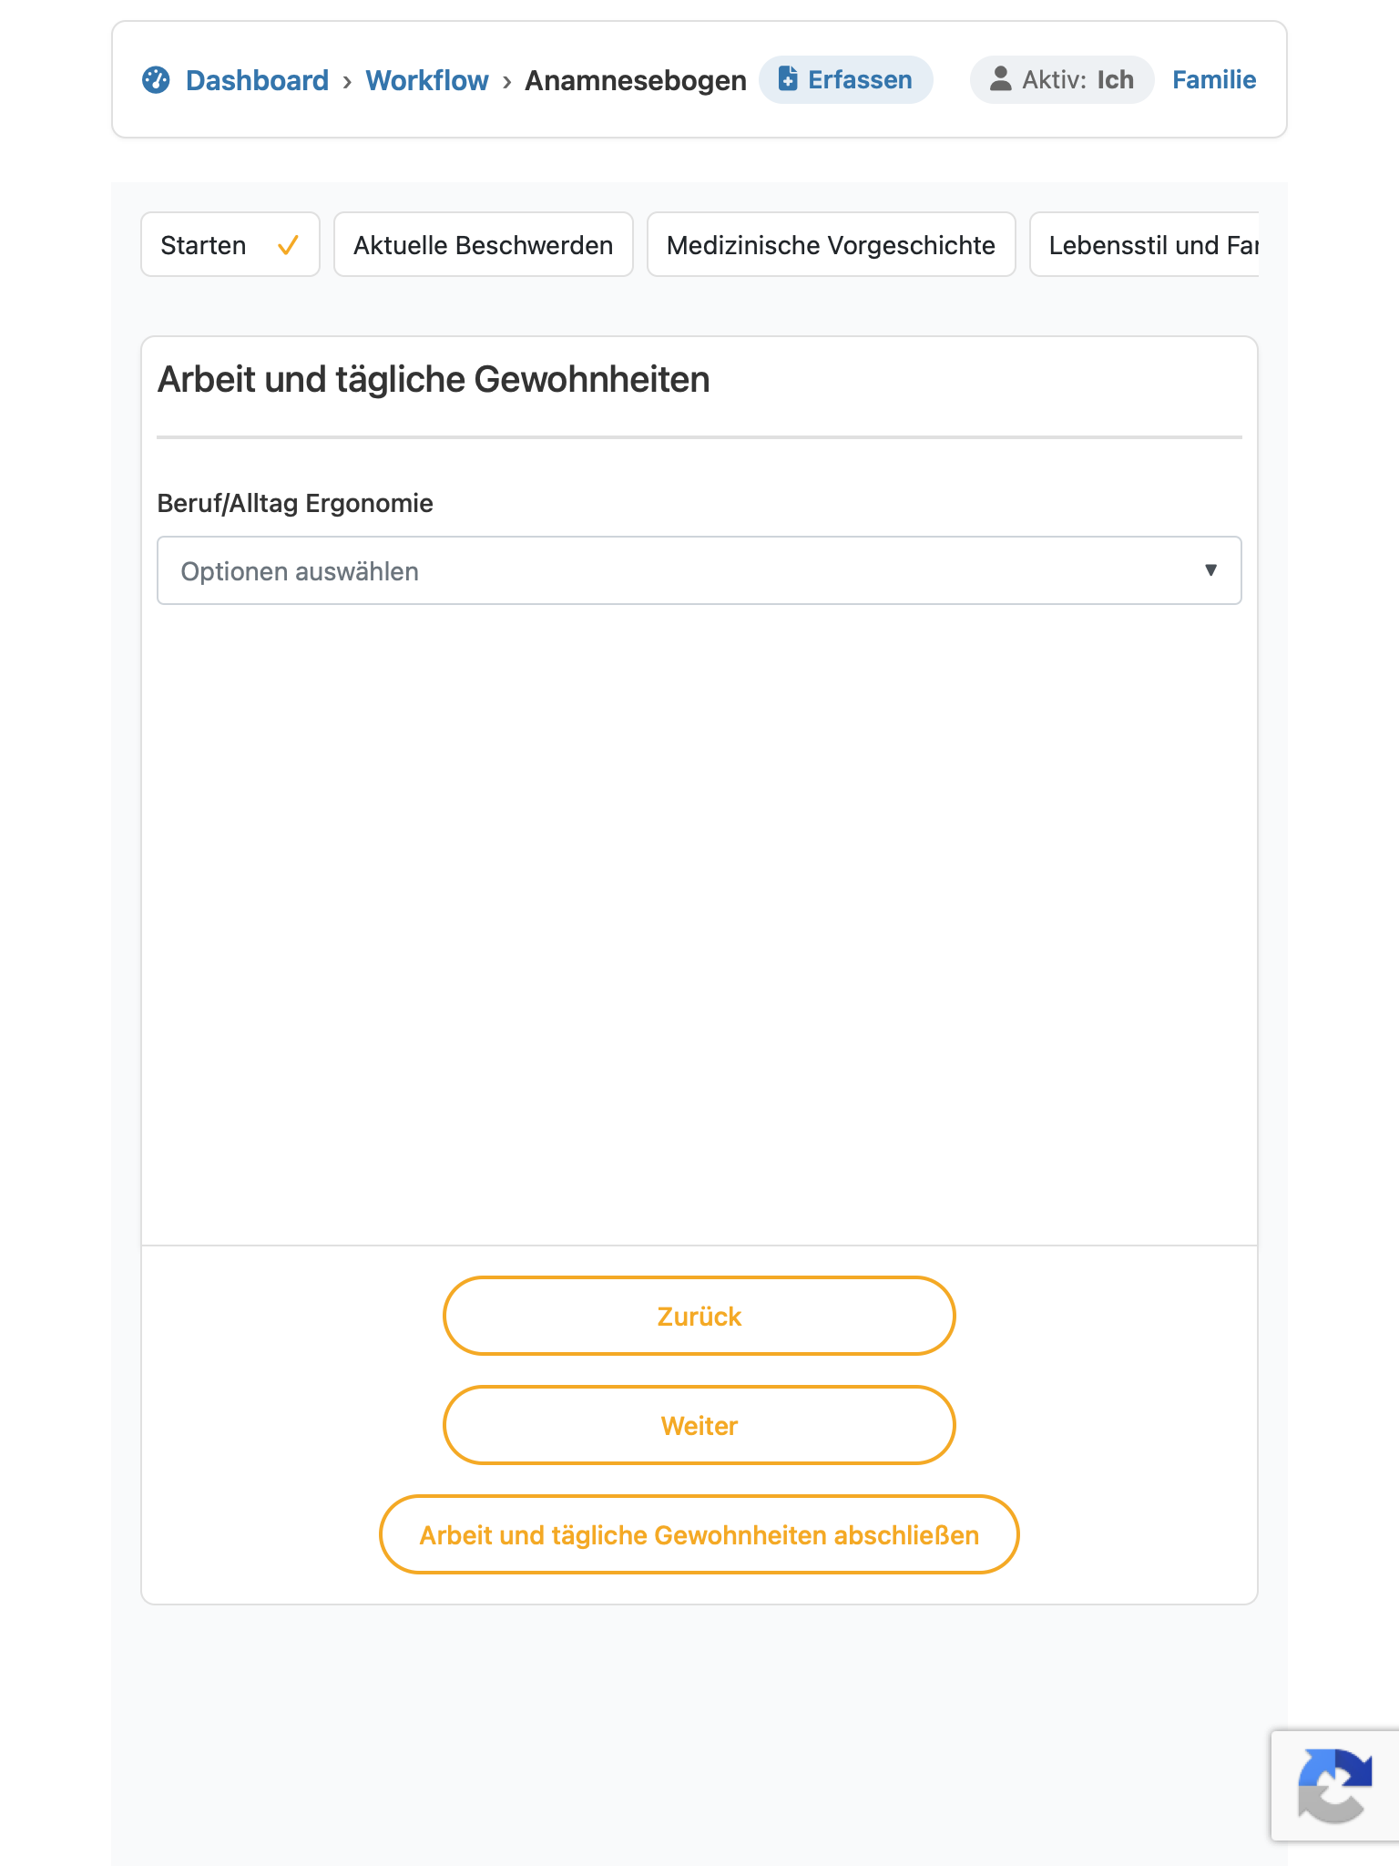Open the Familie link
Screen dimensions: 1399x1866
[1214, 80]
